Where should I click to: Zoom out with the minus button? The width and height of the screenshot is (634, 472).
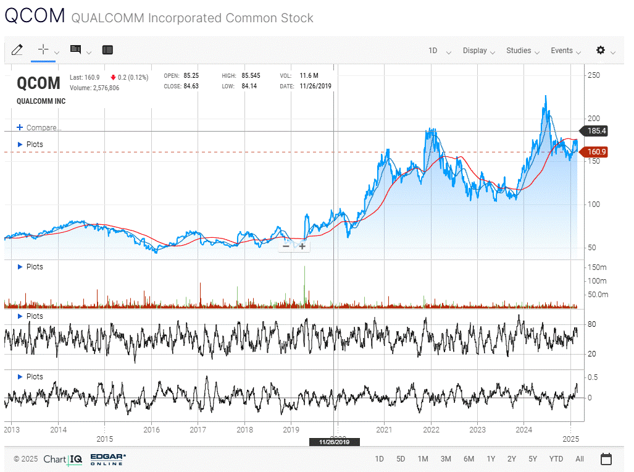coord(286,246)
